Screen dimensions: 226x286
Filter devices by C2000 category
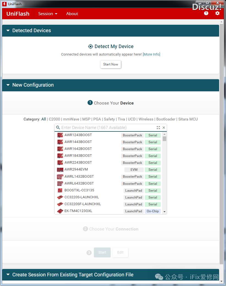pyautogui.click(x=54, y=119)
